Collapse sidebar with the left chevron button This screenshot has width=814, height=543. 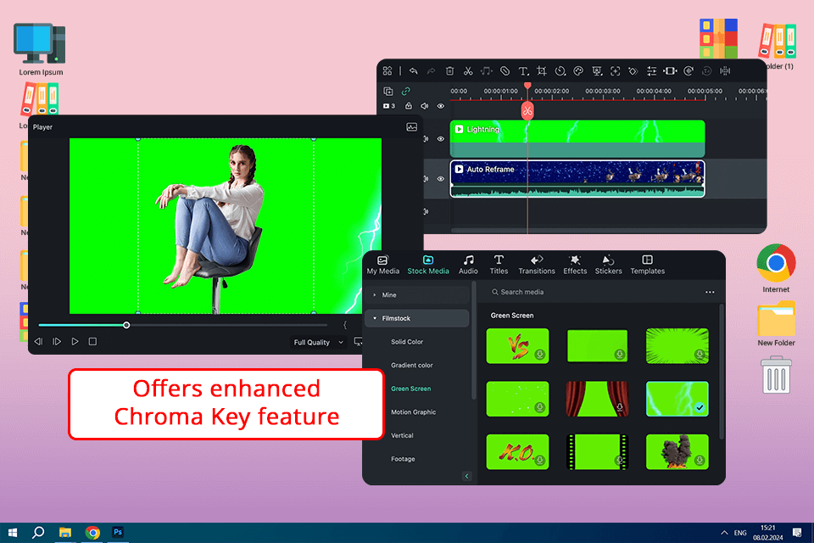(466, 476)
